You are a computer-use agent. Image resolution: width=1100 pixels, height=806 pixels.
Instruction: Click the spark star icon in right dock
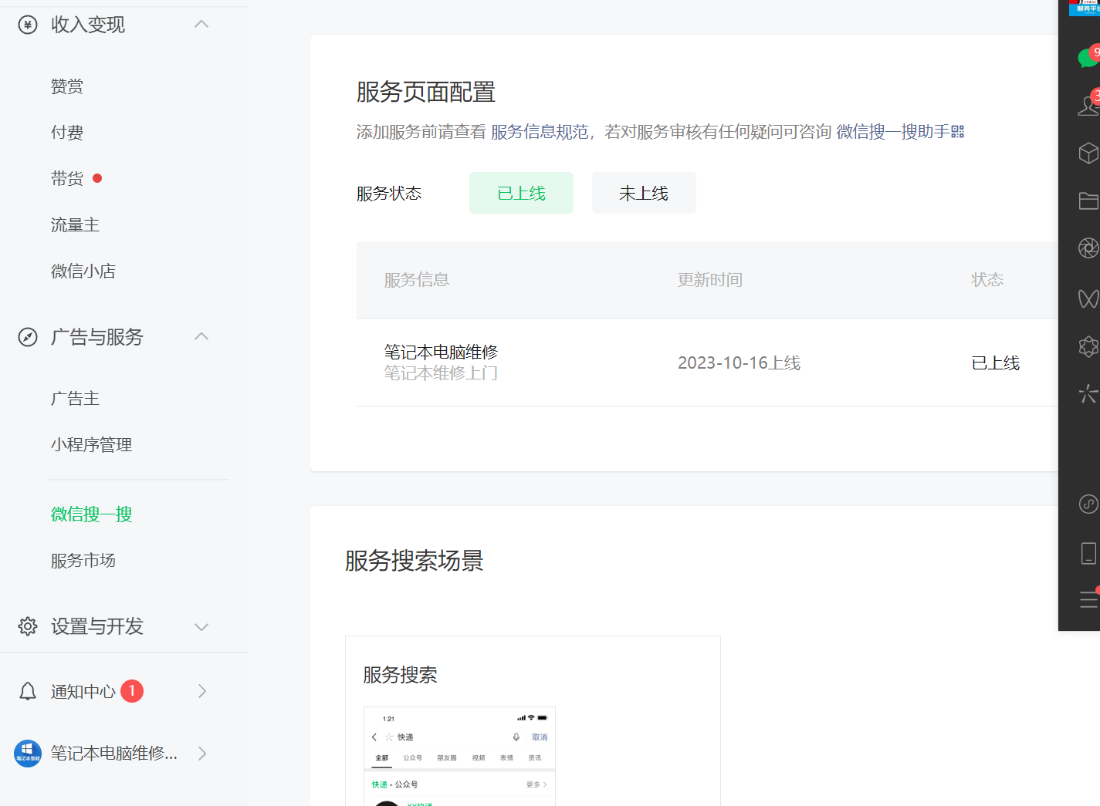(1088, 394)
